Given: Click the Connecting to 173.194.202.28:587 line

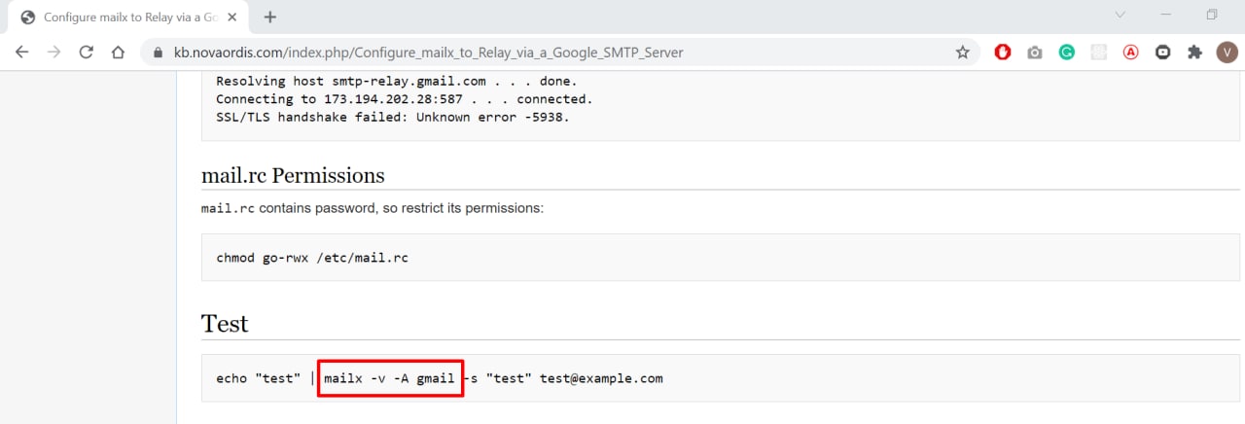Looking at the screenshot, I should 405,99.
